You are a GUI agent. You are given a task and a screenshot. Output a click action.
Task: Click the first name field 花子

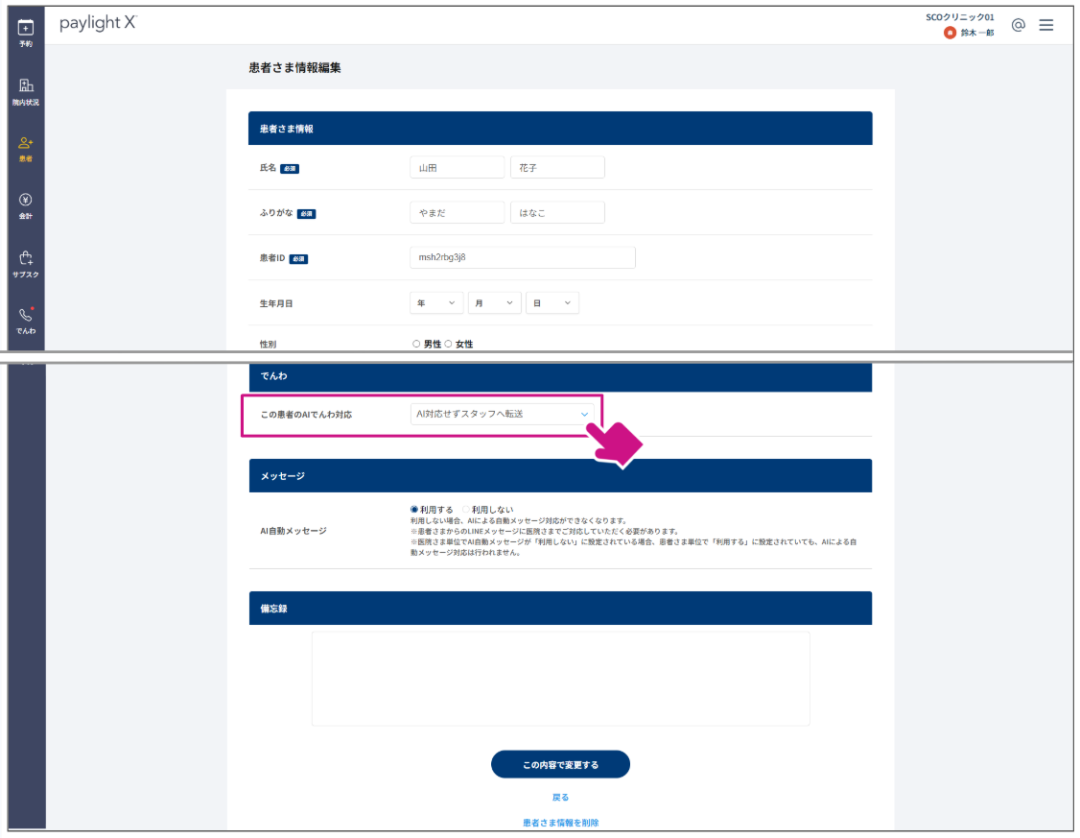(x=557, y=167)
